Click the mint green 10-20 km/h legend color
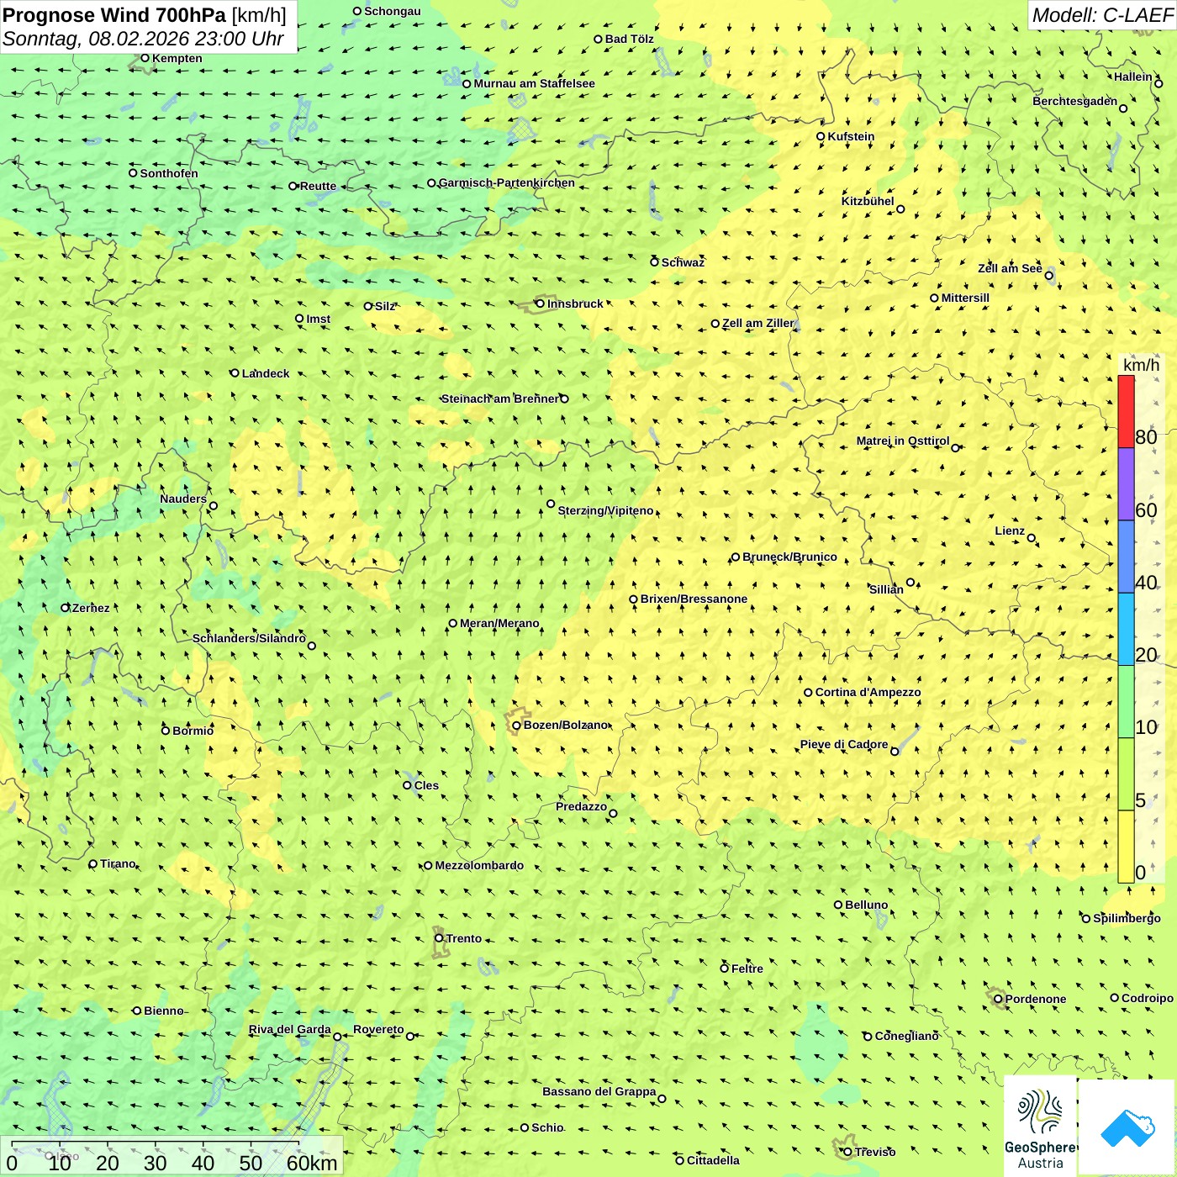This screenshot has height=1177, width=1177. point(1126,702)
